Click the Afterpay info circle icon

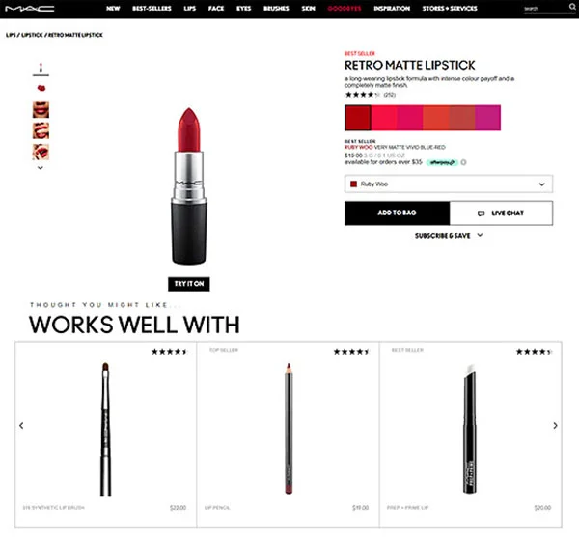[x=463, y=162]
